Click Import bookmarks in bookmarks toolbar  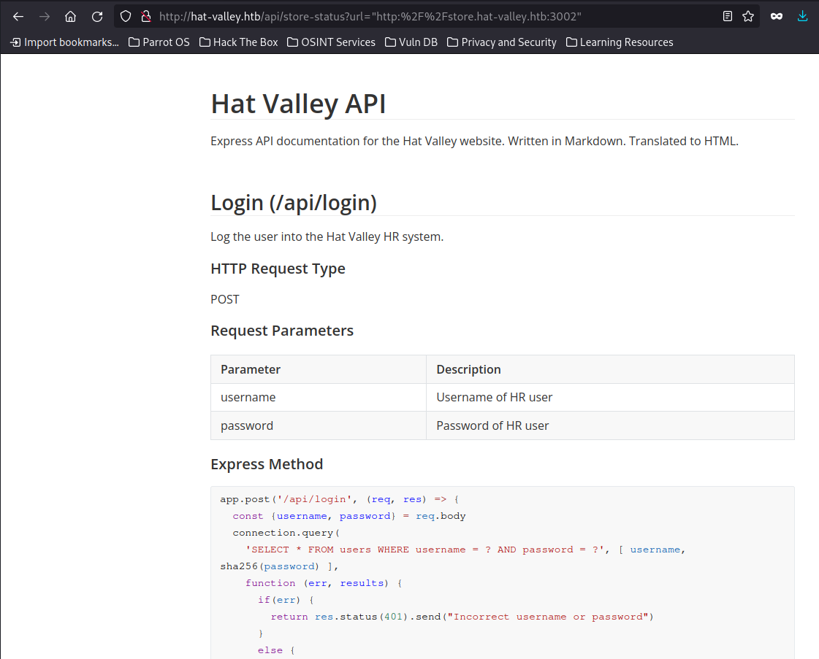[64, 42]
